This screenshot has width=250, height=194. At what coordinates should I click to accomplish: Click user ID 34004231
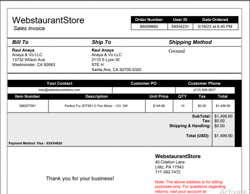pyautogui.click(x=180, y=26)
